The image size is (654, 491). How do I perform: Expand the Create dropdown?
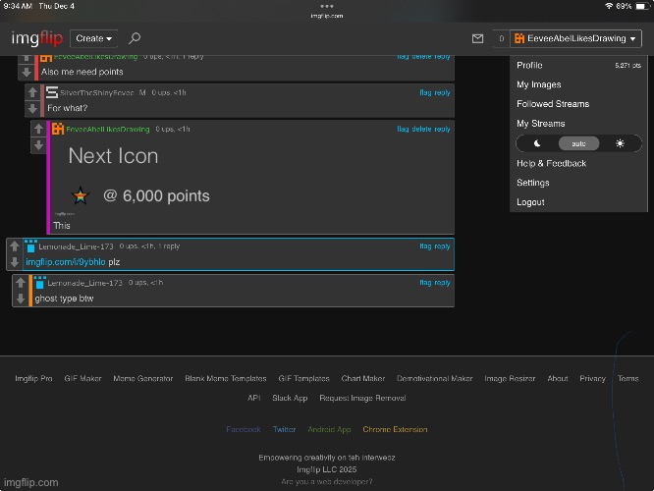[94, 38]
